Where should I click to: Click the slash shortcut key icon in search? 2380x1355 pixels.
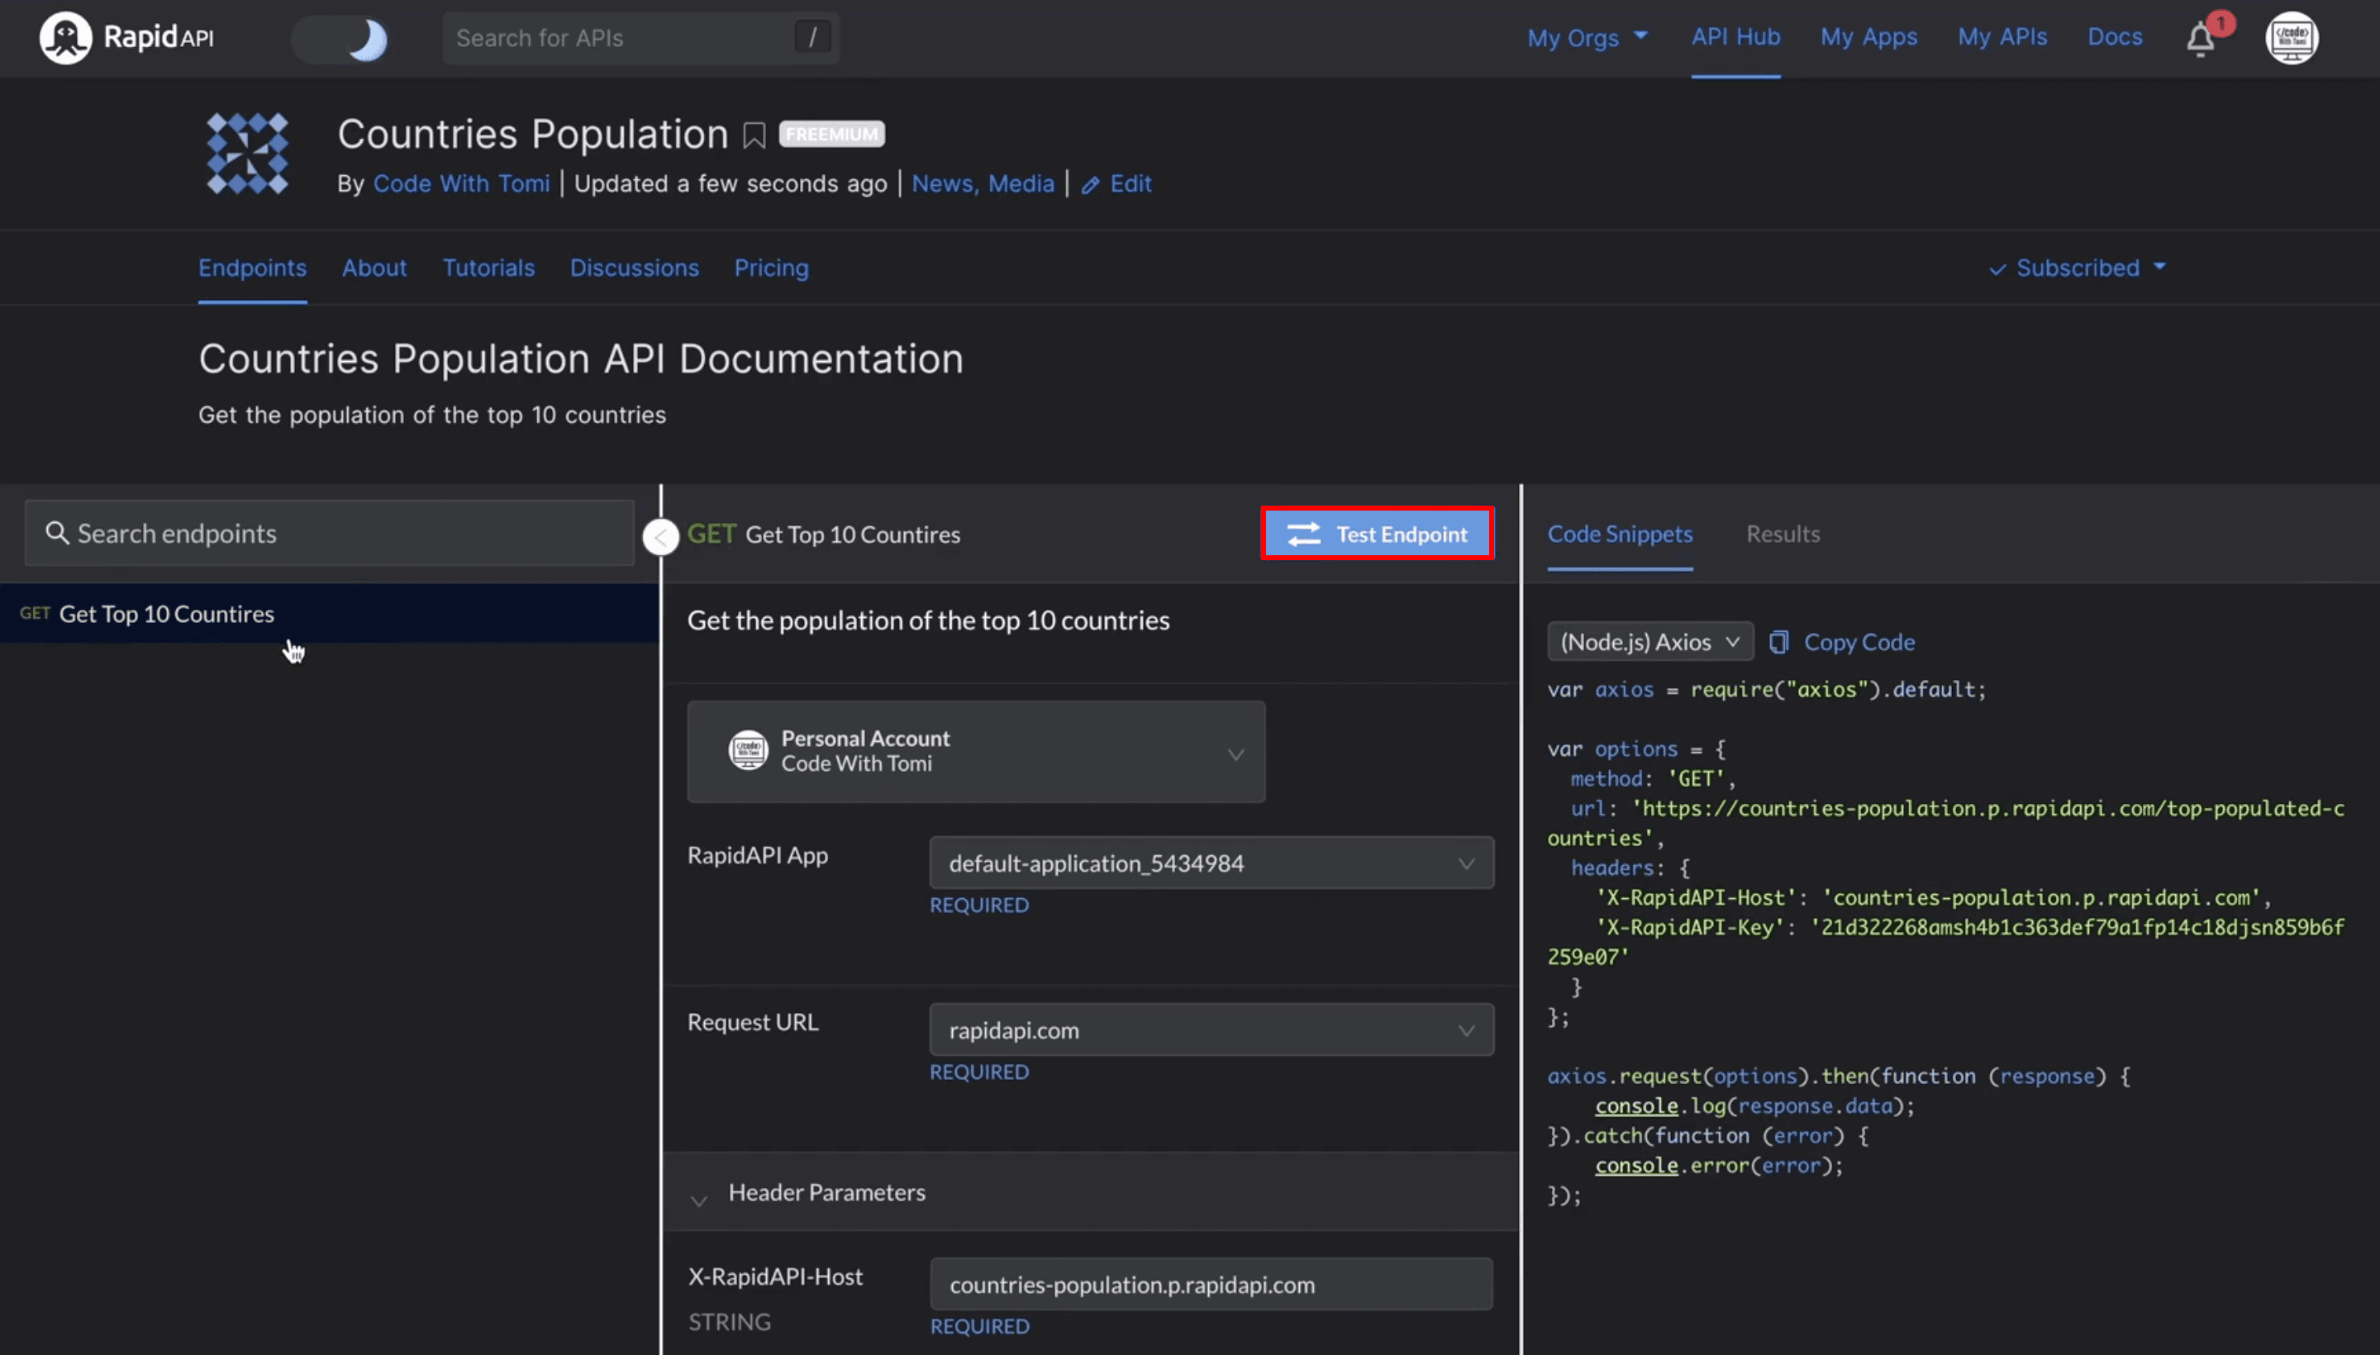(x=812, y=37)
